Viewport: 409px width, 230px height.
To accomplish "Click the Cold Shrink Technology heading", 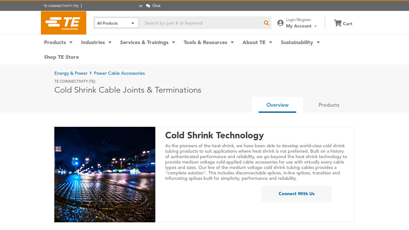I will click(214, 135).
